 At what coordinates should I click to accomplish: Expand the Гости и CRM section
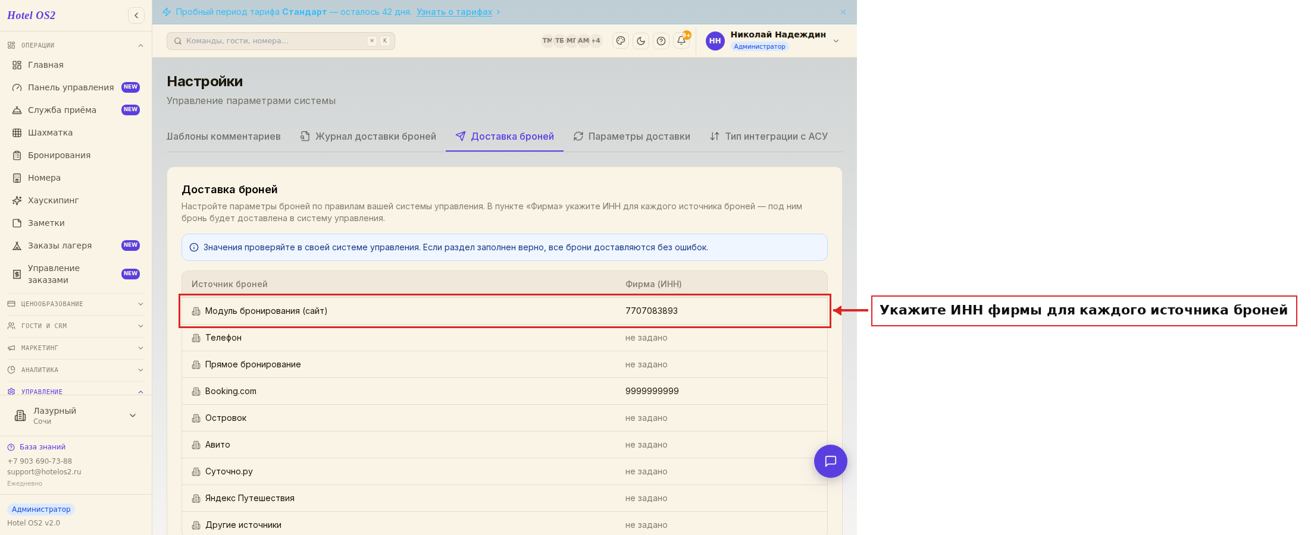click(76, 326)
